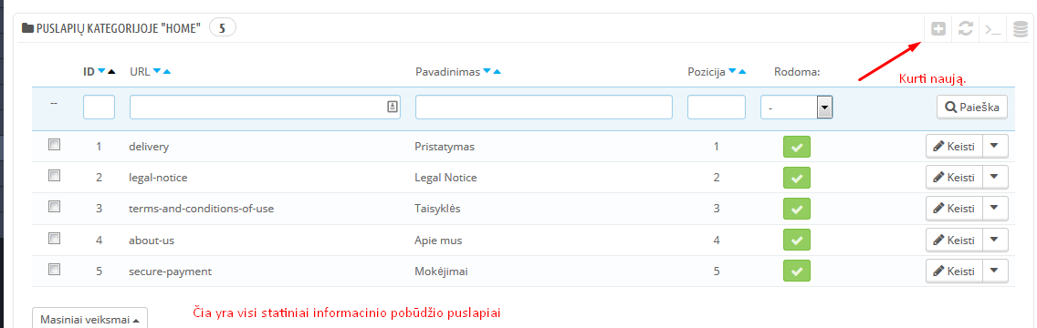Sort Pavadinimas column descending arrow
Viewport: 1037px width, 328px height.
(x=487, y=71)
